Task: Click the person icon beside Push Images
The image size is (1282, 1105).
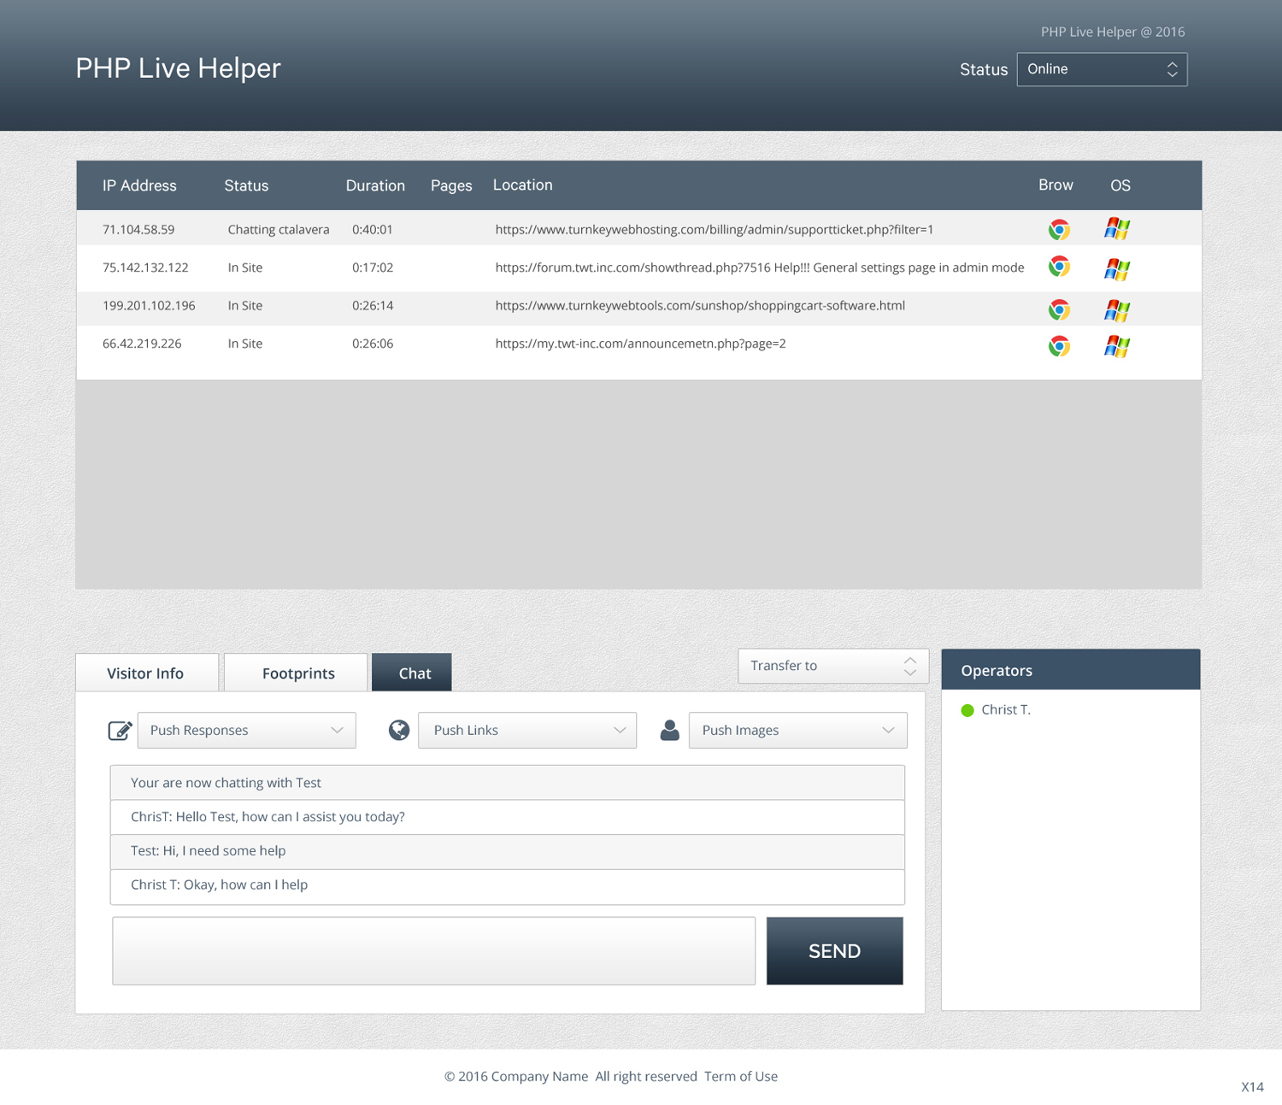Action: pos(670,730)
